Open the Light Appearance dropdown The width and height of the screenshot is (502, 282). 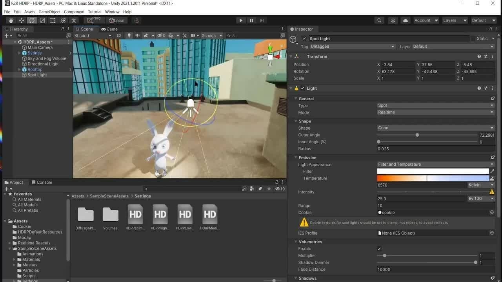coord(436,164)
